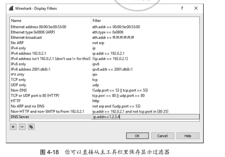
Task: Click the 'ip' filter expression
Action: point(94,48)
